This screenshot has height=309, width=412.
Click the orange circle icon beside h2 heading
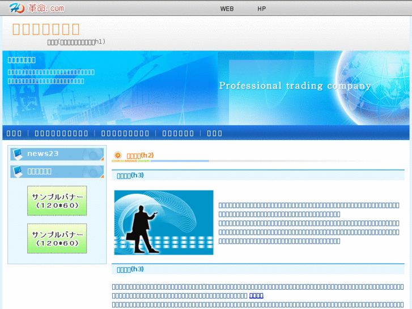tap(118, 155)
